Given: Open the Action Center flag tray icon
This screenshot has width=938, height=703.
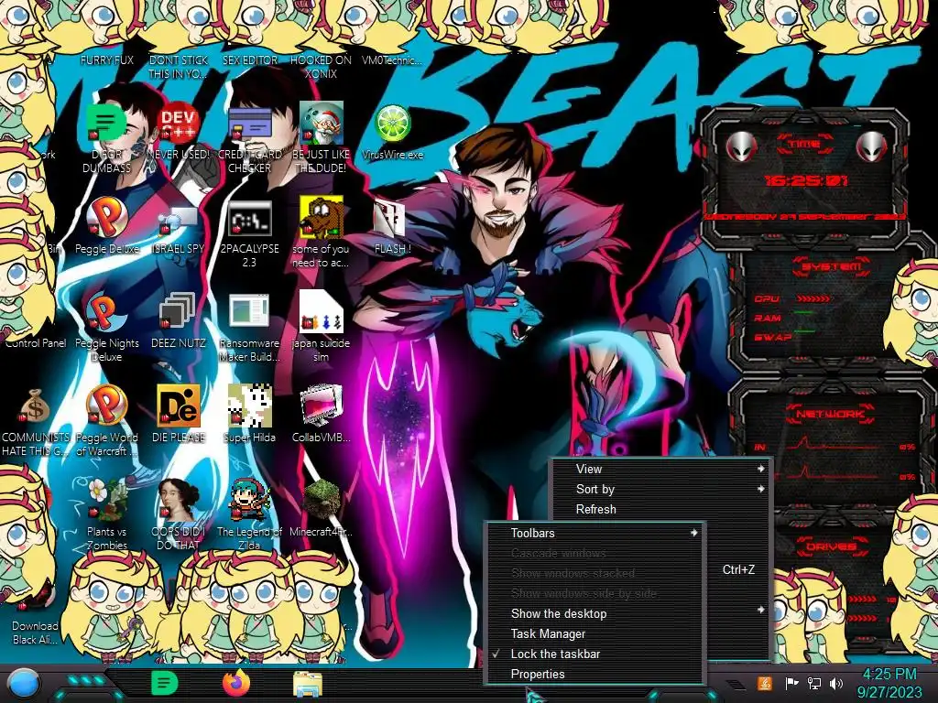Looking at the screenshot, I should pos(791,683).
